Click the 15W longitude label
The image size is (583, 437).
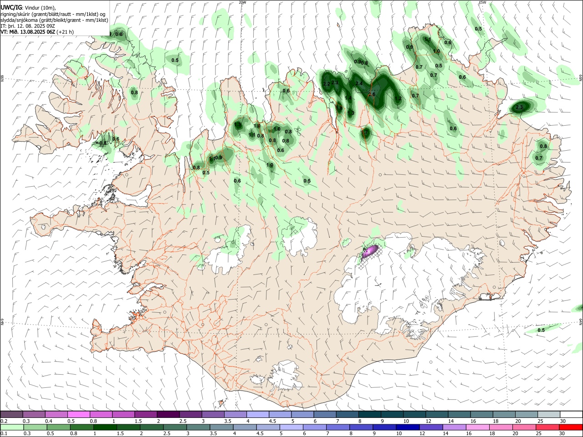482,2
